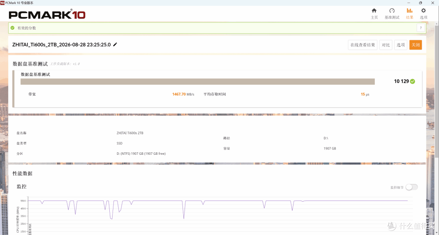Click the 监控 chart heading
Viewport: 439px width, 235px height.
[x=22, y=187]
